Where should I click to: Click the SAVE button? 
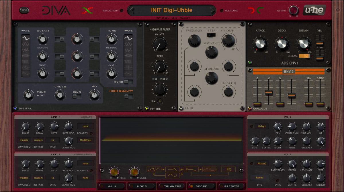coord(24,10)
